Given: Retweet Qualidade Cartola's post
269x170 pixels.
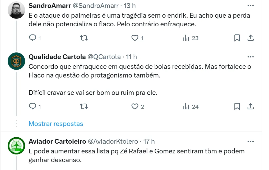Looking at the screenshot, I should (84, 107).
